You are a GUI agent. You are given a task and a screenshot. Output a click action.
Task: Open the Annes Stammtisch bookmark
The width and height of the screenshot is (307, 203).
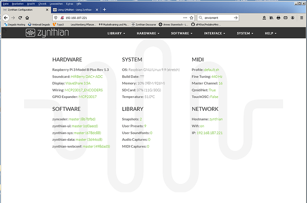(173, 24)
